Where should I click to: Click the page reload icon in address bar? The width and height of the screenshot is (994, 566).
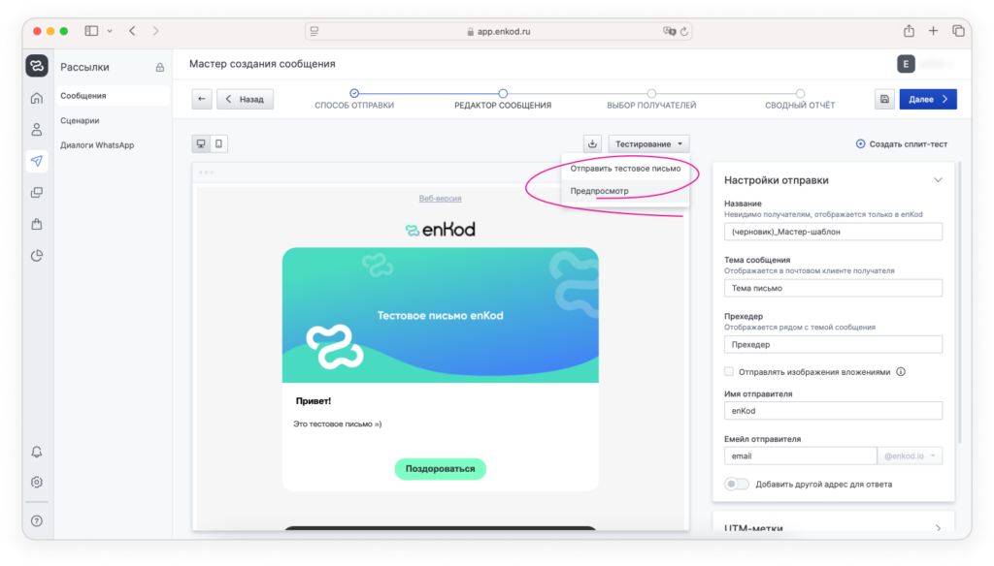point(684,31)
